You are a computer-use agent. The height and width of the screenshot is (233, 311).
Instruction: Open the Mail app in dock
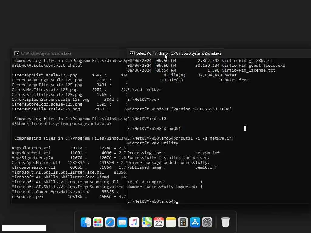[122, 222]
